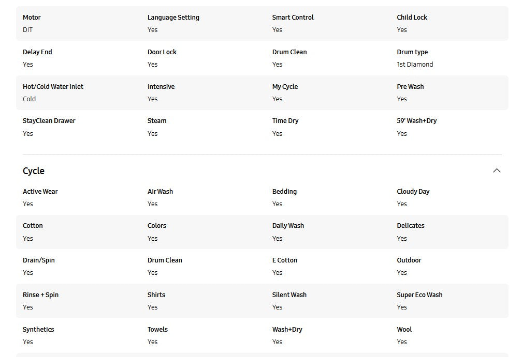Click the Smart Control spec label

[x=293, y=18]
